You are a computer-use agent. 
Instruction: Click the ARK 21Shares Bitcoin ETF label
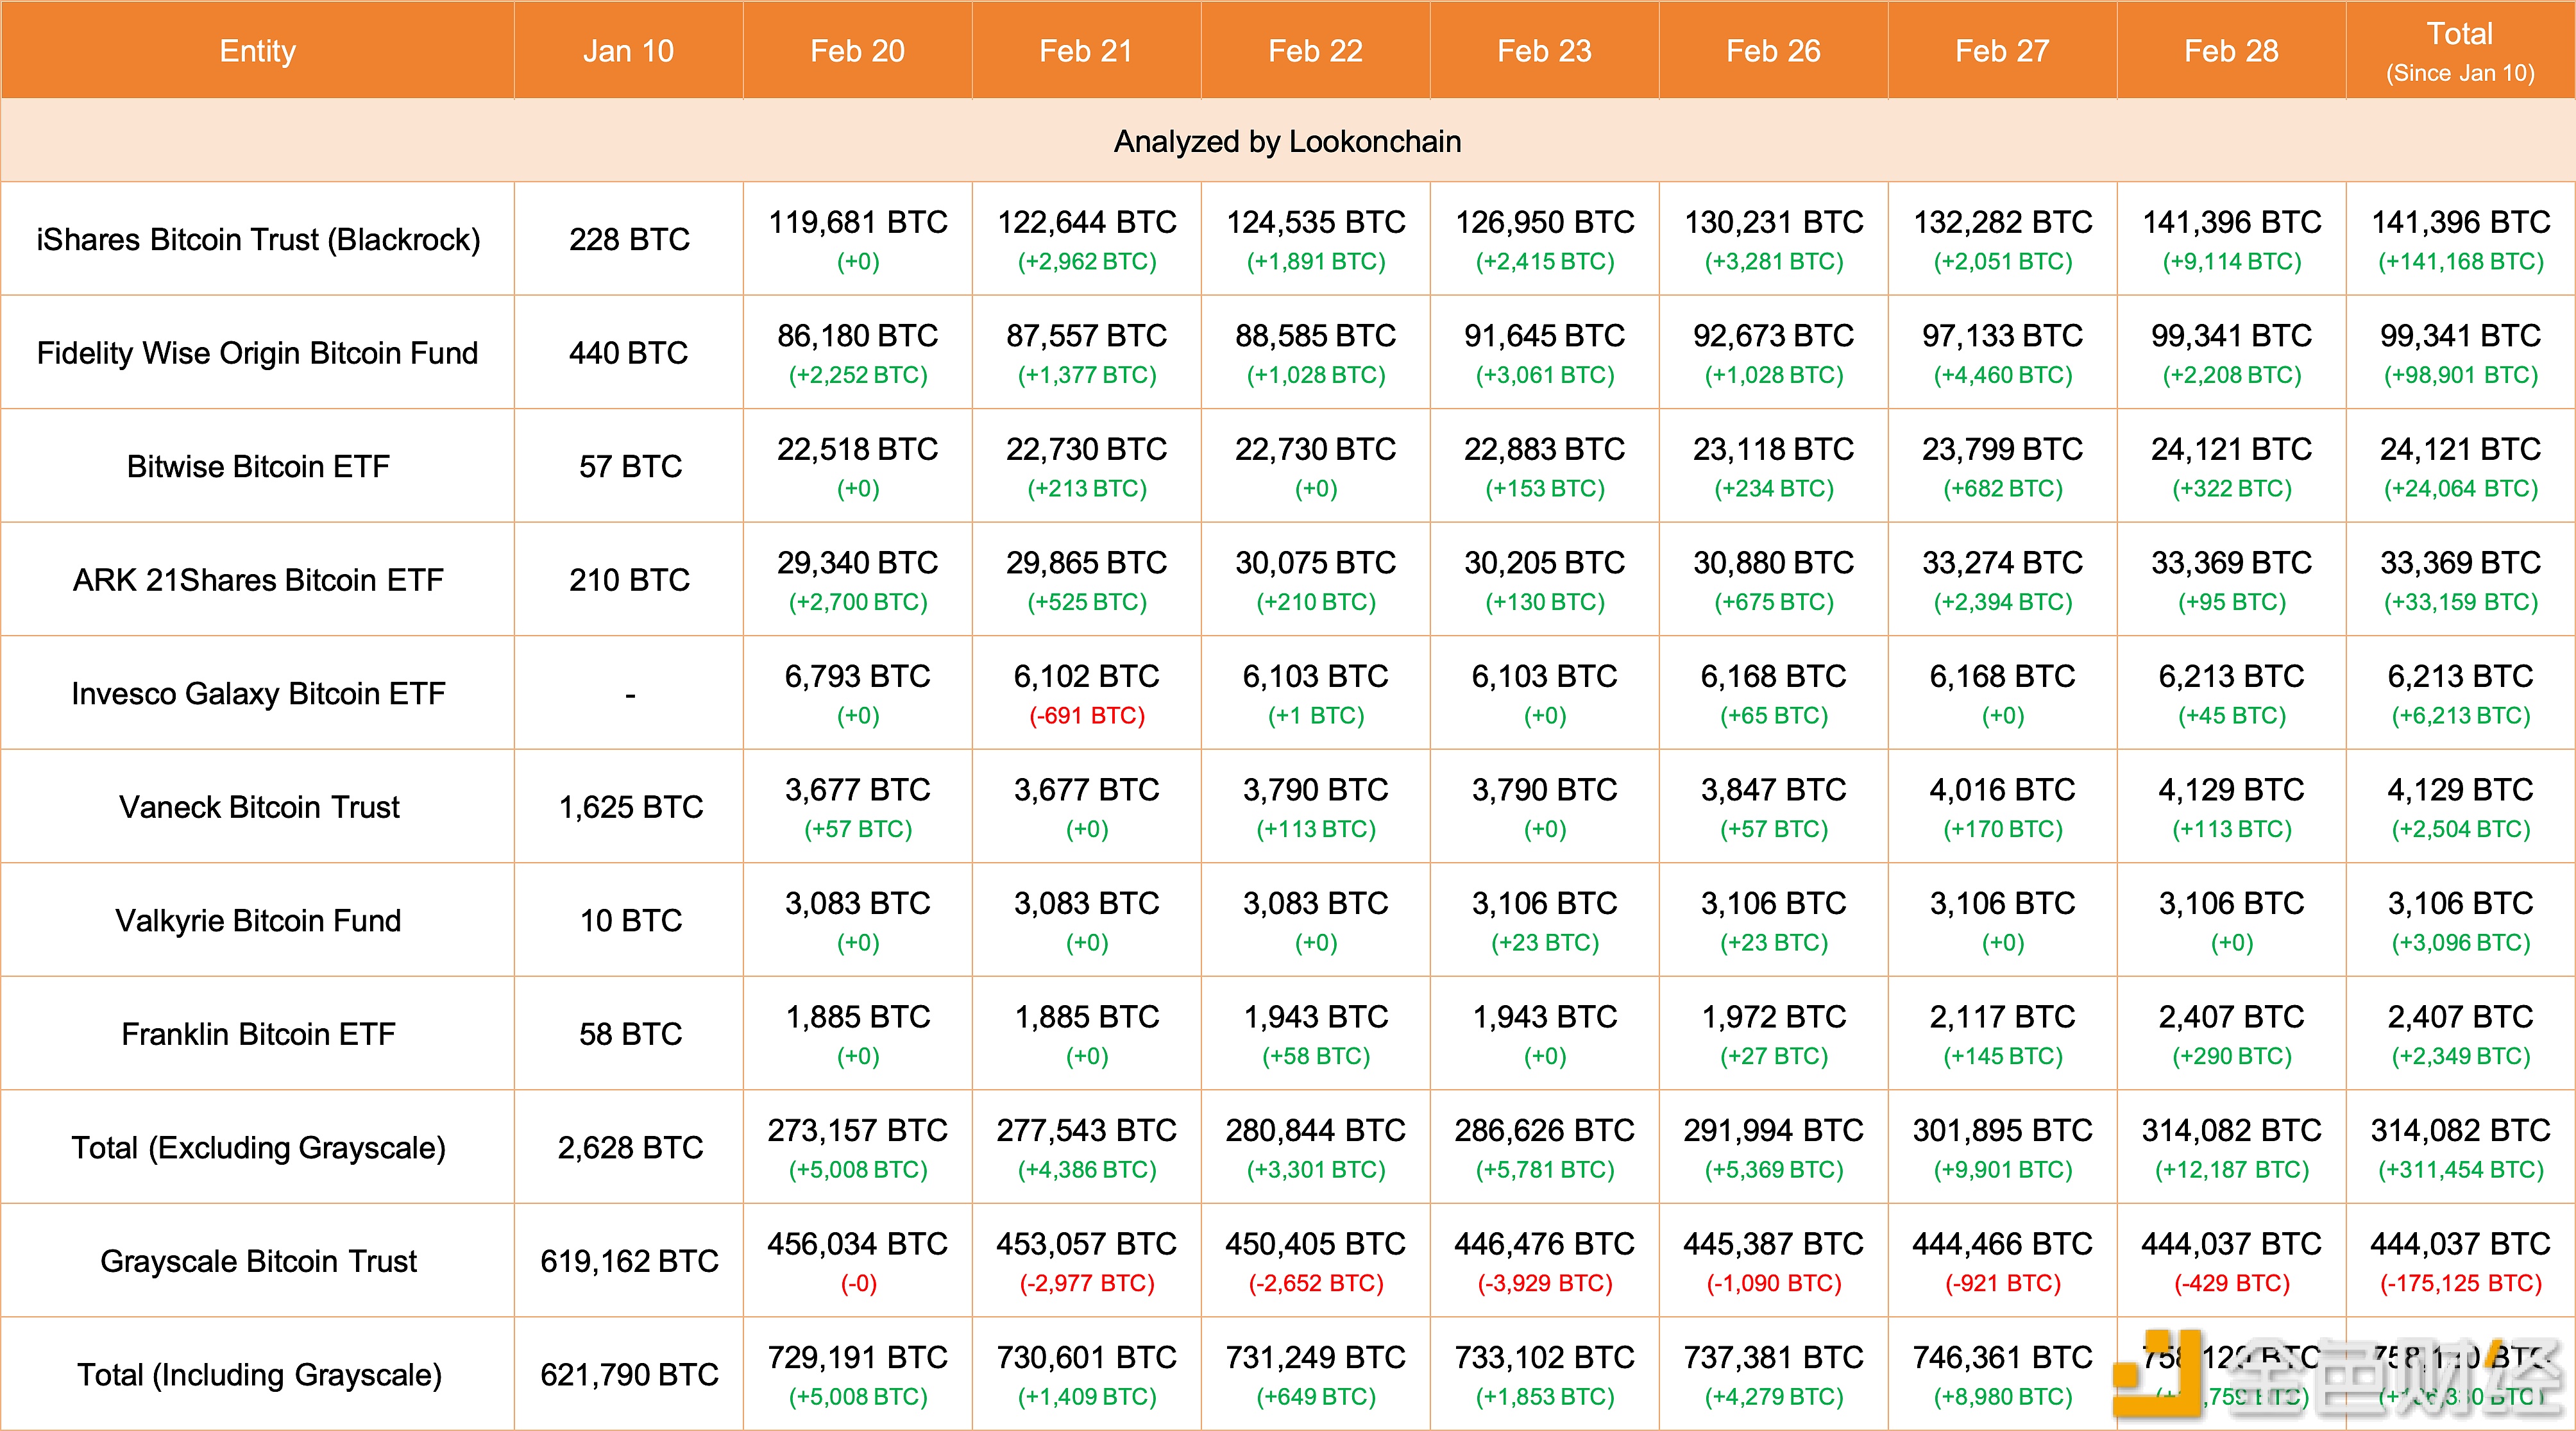258,580
